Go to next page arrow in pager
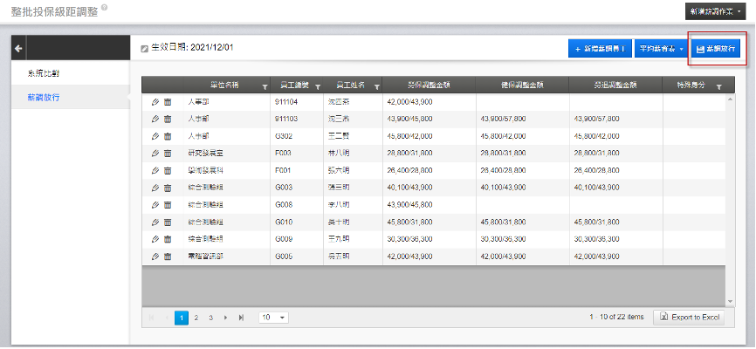The image size is (756, 349). (x=225, y=318)
